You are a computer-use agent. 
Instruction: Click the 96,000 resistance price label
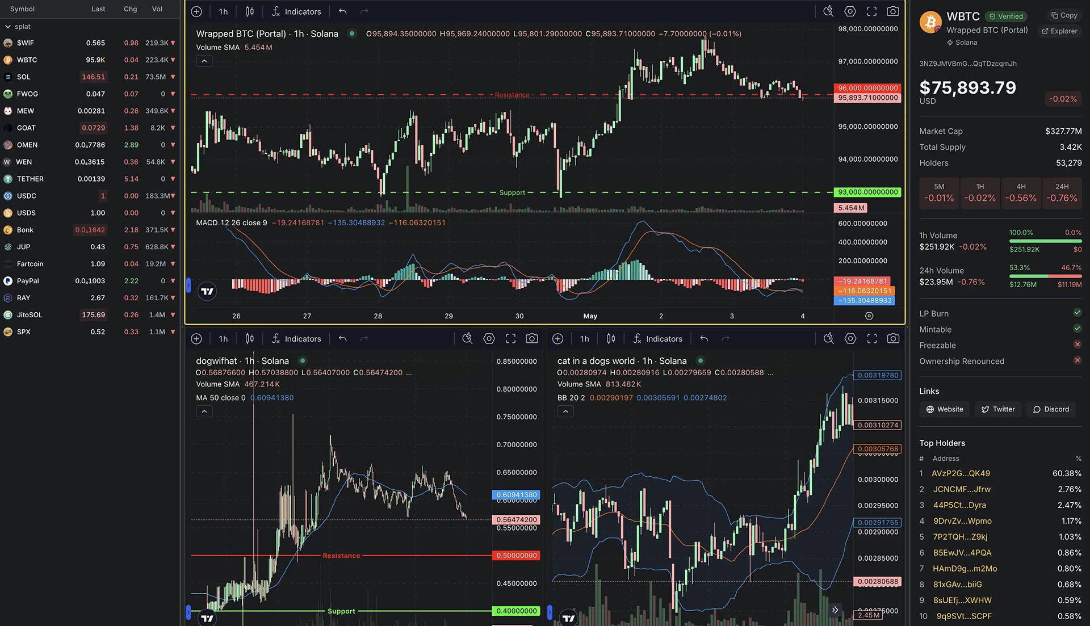tap(868, 88)
